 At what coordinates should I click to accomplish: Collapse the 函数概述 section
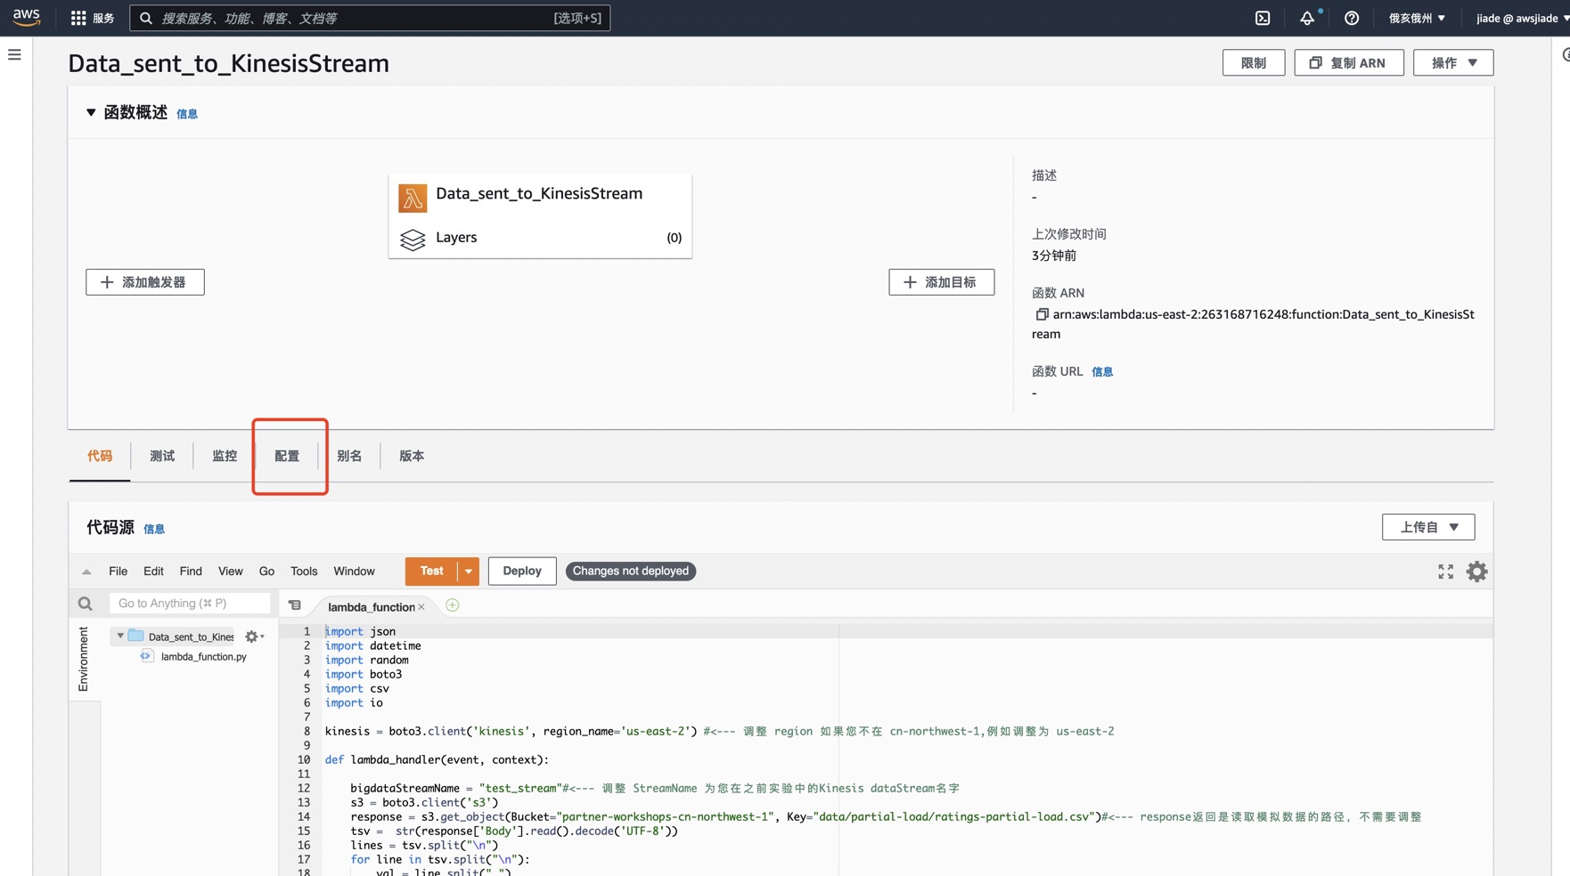click(x=91, y=112)
